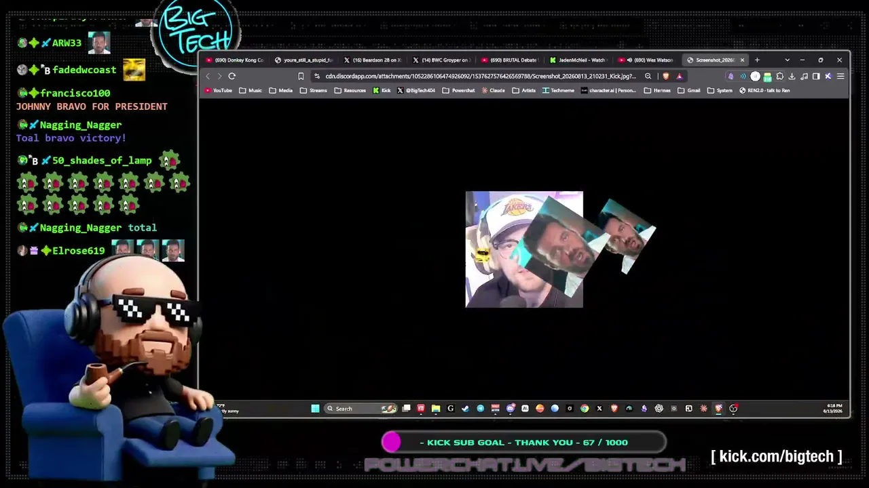
Task: Open Brave Rewards triangle icon
Action: (x=679, y=77)
